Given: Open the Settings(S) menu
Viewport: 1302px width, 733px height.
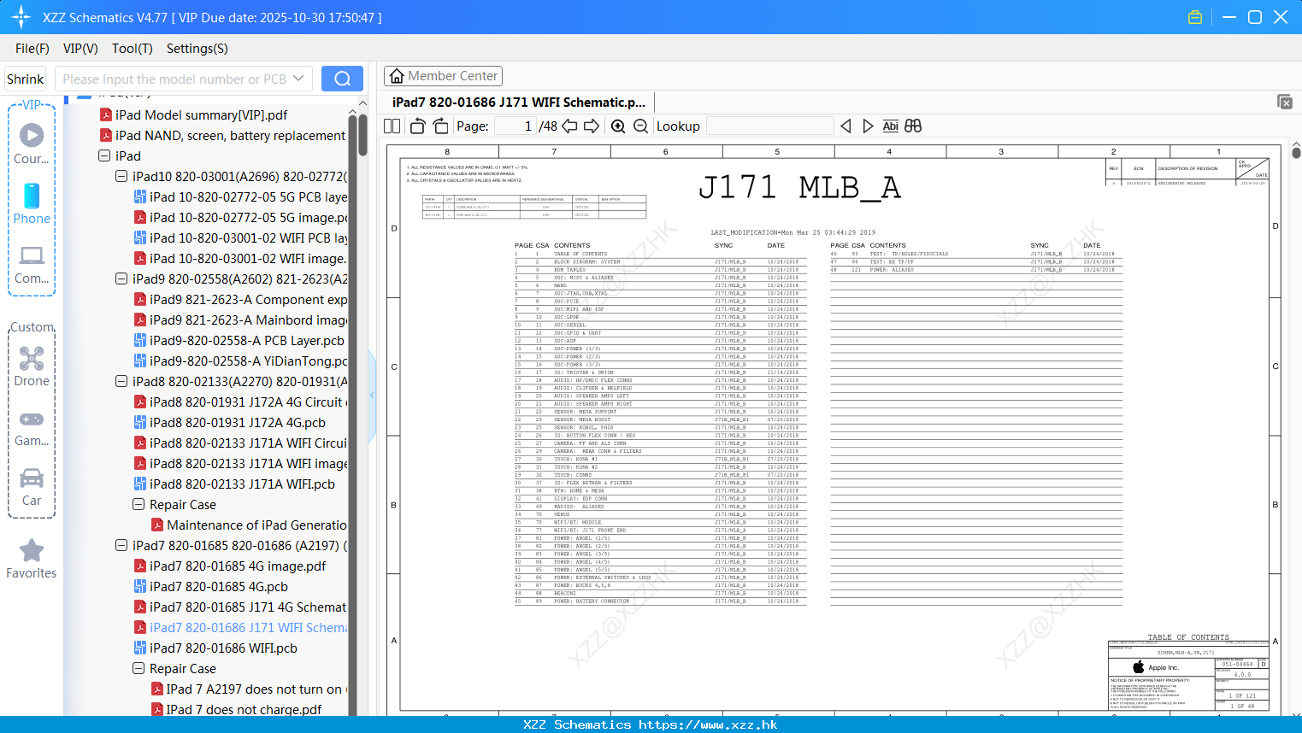Looking at the screenshot, I should click(197, 49).
